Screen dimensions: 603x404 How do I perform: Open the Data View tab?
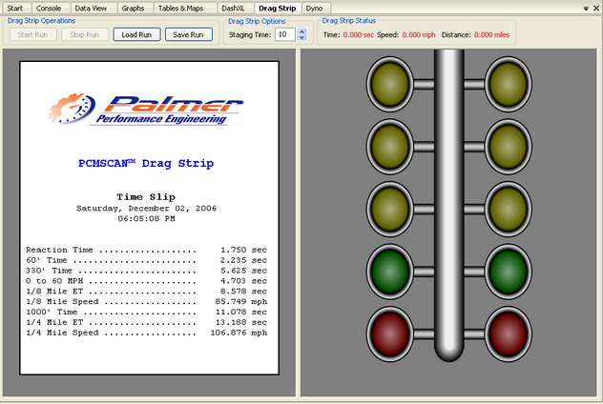[x=91, y=8]
